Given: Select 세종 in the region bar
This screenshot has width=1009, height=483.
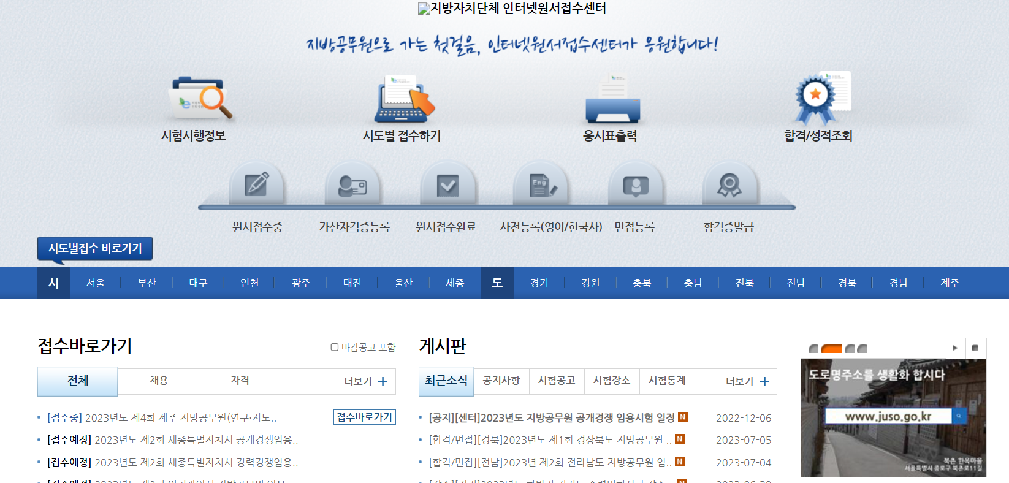Looking at the screenshot, I should click(x=455, y=283).
